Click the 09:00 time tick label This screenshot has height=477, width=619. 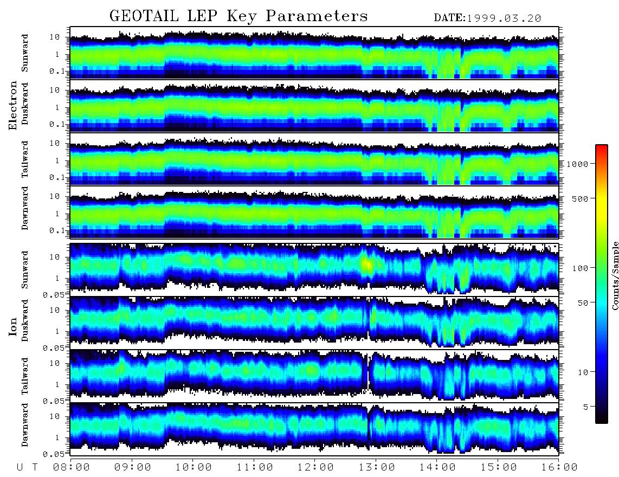133,467
